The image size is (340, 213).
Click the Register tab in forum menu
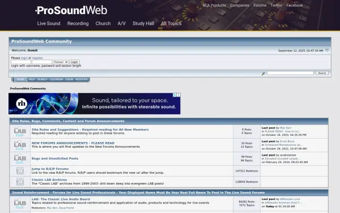81,80
